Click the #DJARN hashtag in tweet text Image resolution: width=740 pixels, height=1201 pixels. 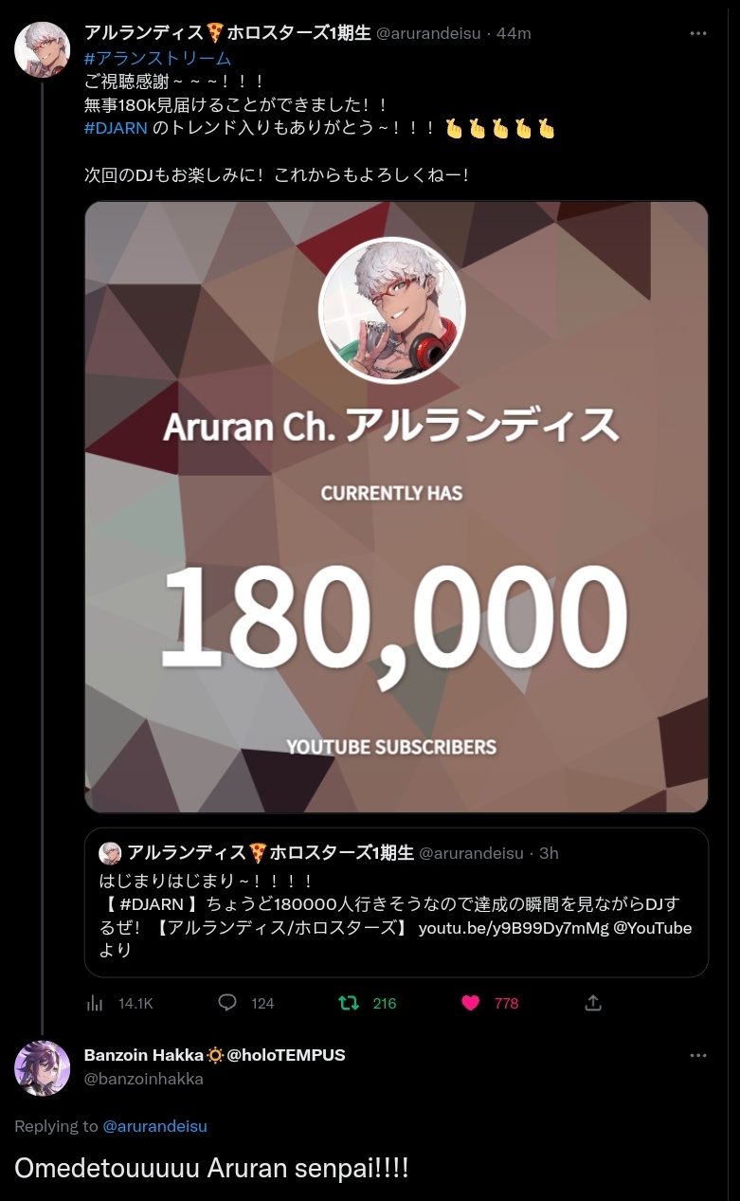116,127
